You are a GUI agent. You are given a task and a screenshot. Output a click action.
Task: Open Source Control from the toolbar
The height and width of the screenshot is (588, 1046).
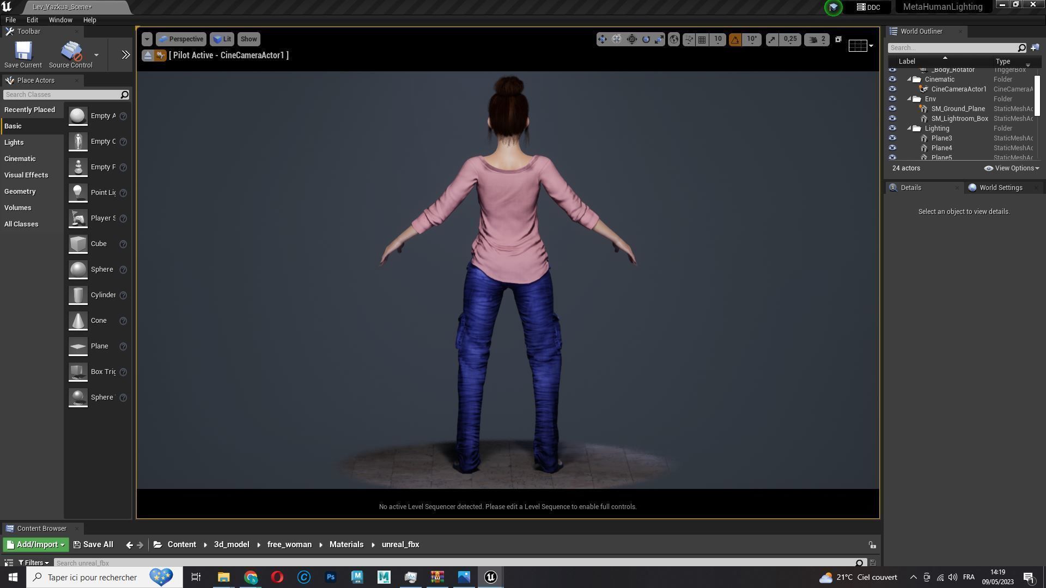(71, 52)
